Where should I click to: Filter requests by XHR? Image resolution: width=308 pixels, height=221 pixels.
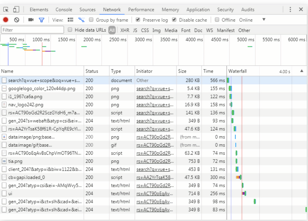tap(125, 31)
